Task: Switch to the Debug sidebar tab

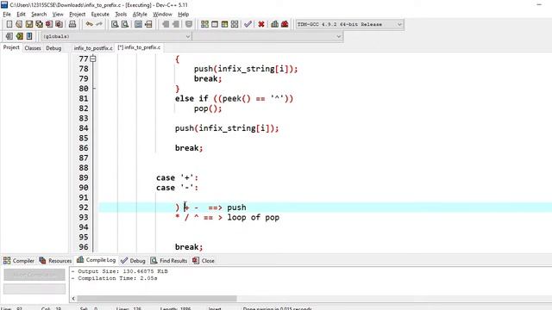Action: (53, 48)
